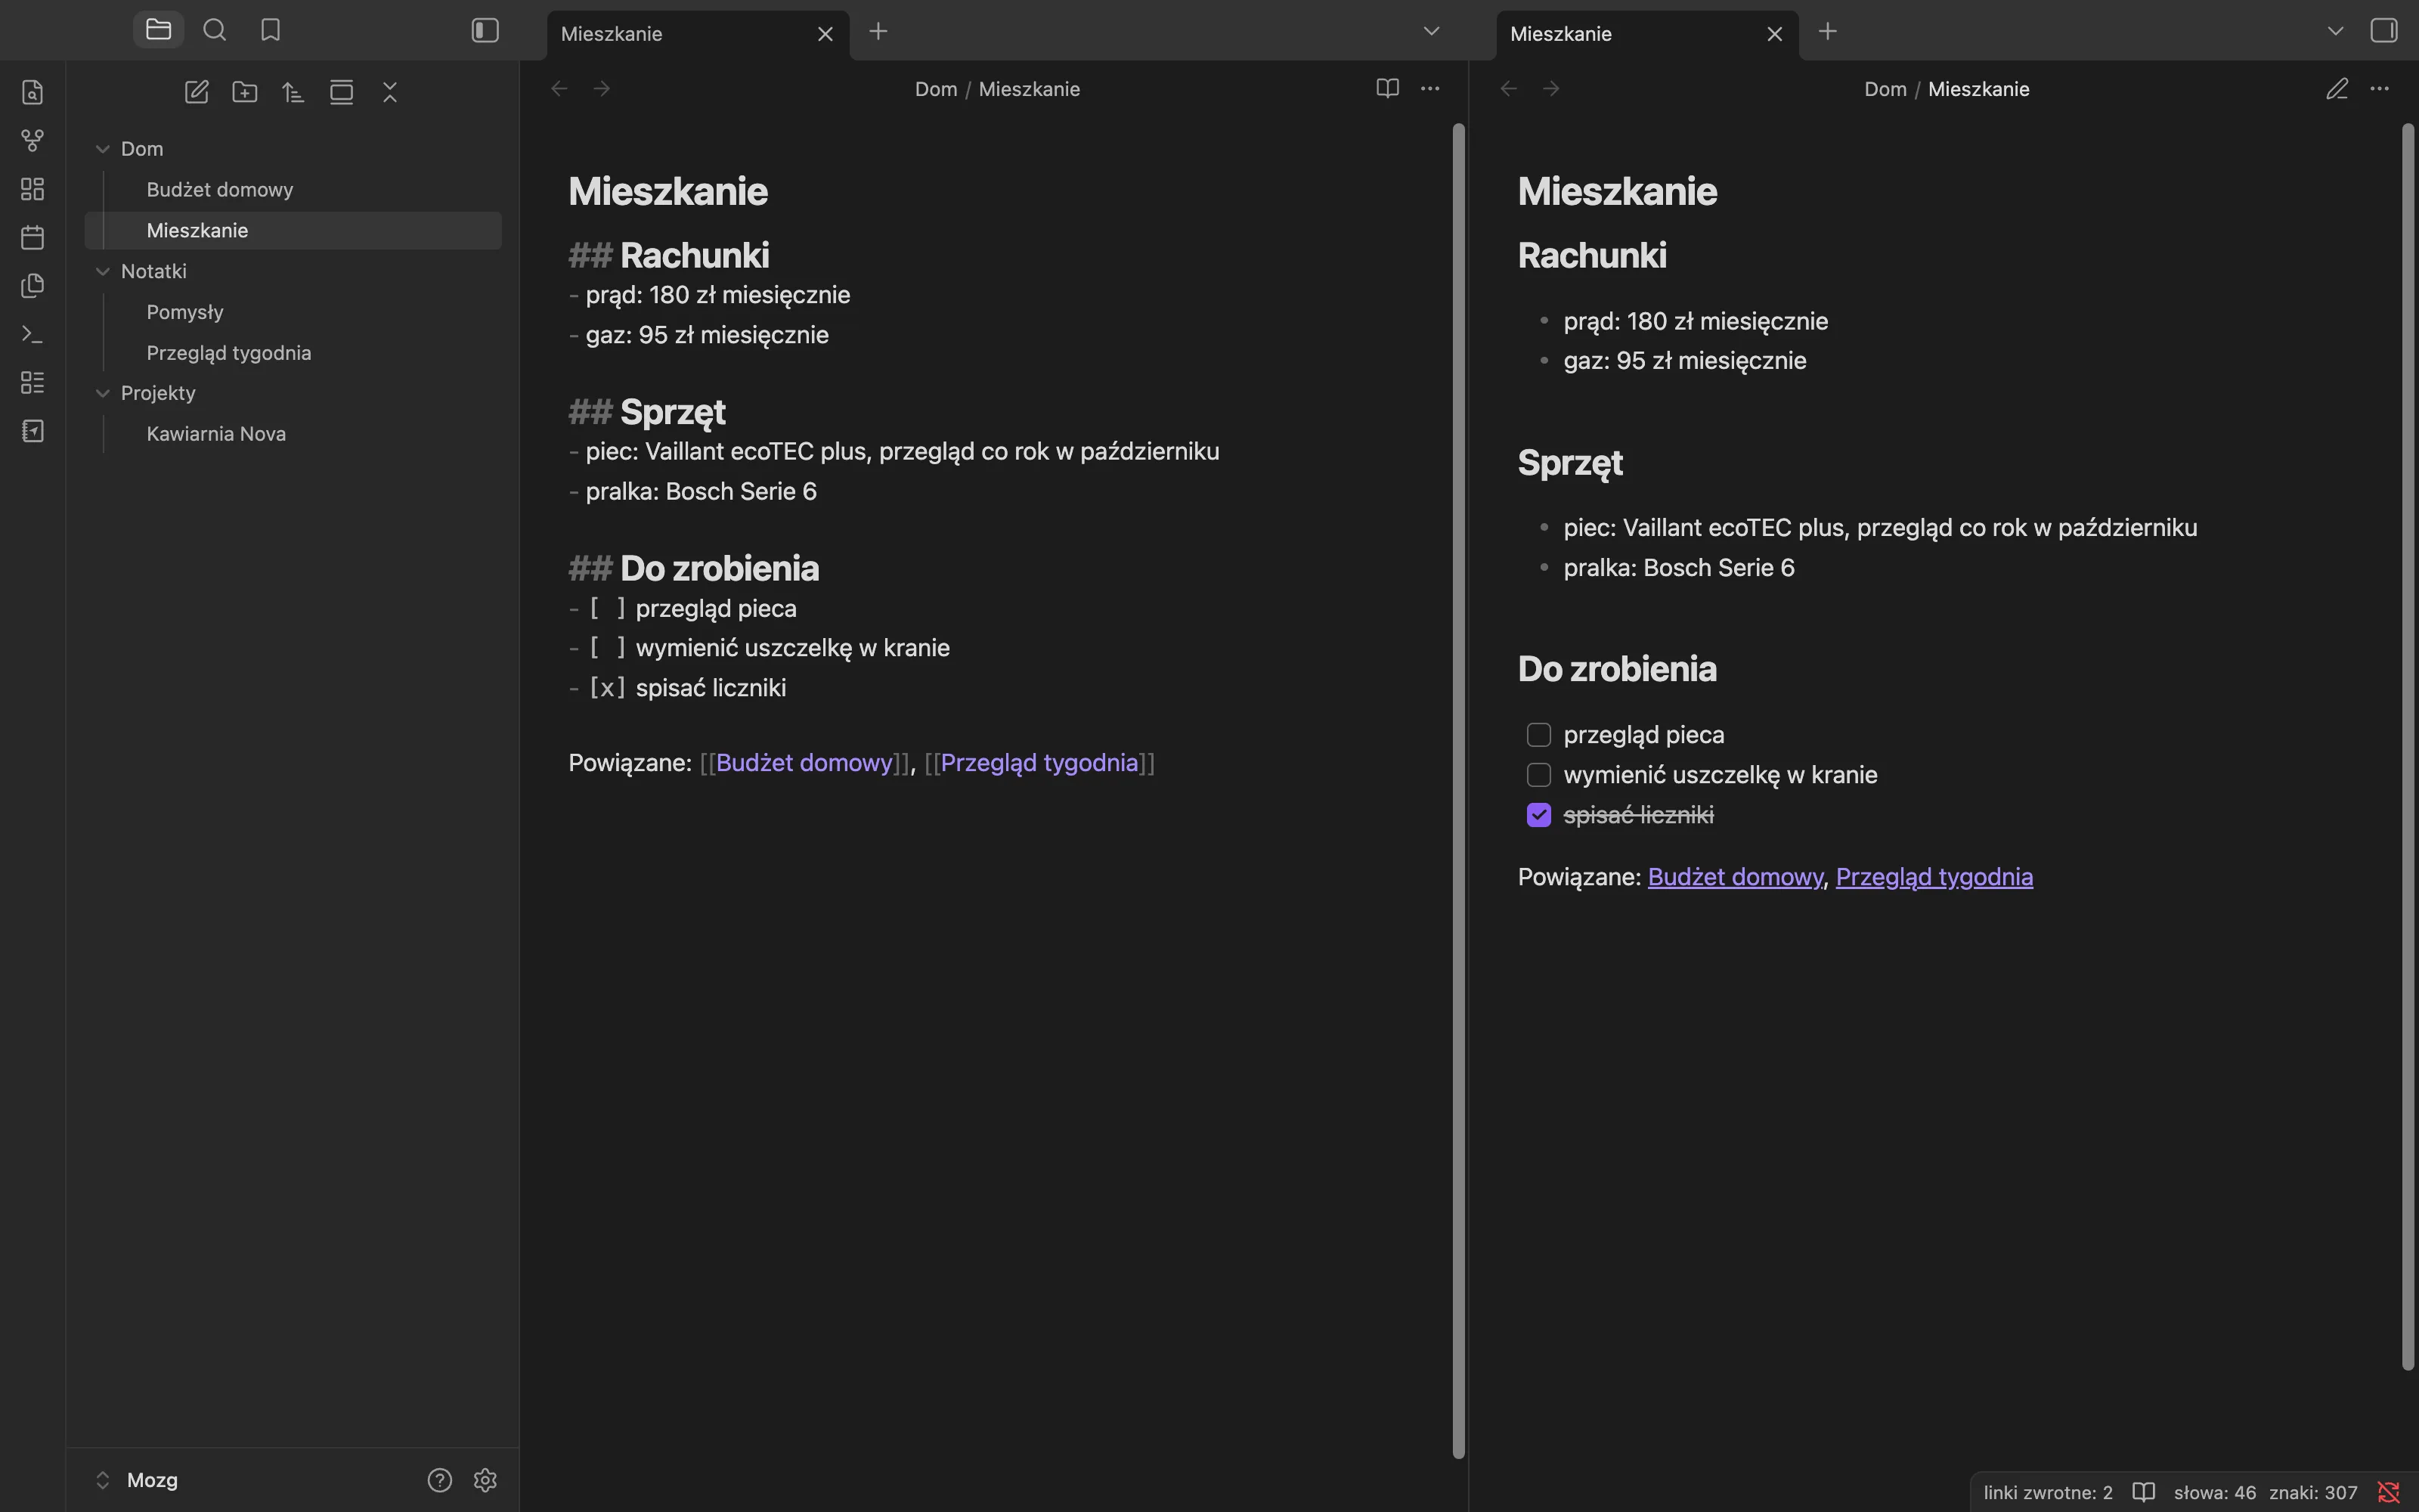Image resolution: width=2419 pixels, height=1512 pixels.
Task: Switch right pane to editing view
Action: (2336, 88)
